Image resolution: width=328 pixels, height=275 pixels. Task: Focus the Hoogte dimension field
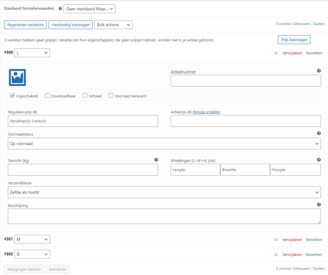pos(295,169)
